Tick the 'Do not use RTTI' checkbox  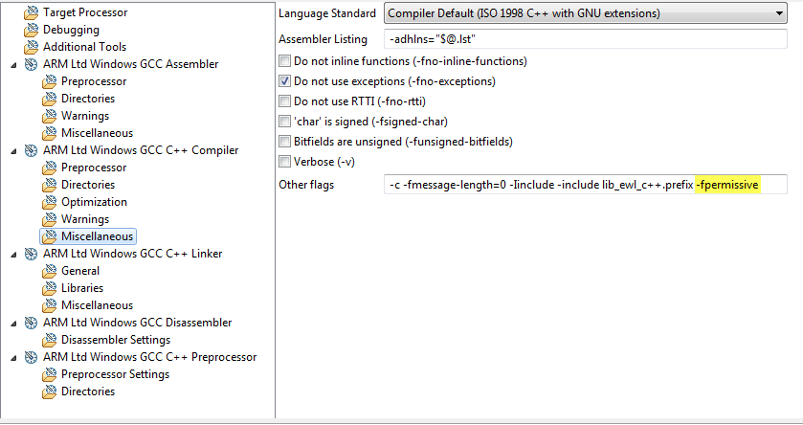pyautogui.click(x=284, y=101)
